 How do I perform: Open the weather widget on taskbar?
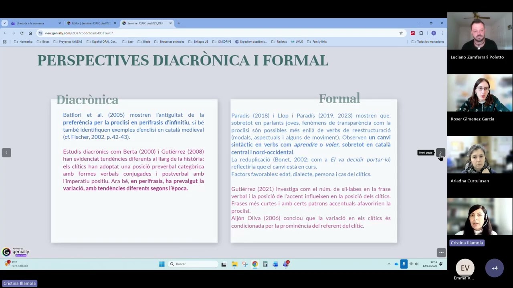(x=16, y=264)
